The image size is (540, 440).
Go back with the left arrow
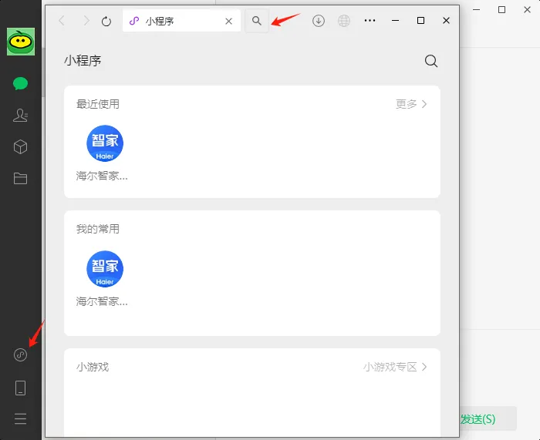click(62, 21)
